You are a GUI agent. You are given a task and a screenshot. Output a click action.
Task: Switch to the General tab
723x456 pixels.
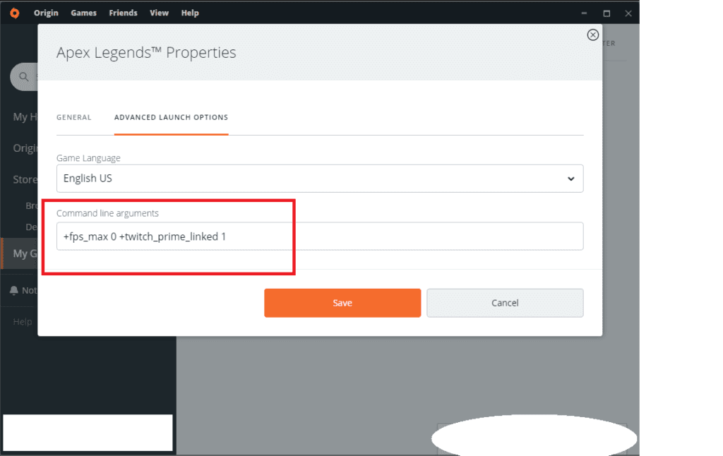pyautogui.click(x=74, y=117)
